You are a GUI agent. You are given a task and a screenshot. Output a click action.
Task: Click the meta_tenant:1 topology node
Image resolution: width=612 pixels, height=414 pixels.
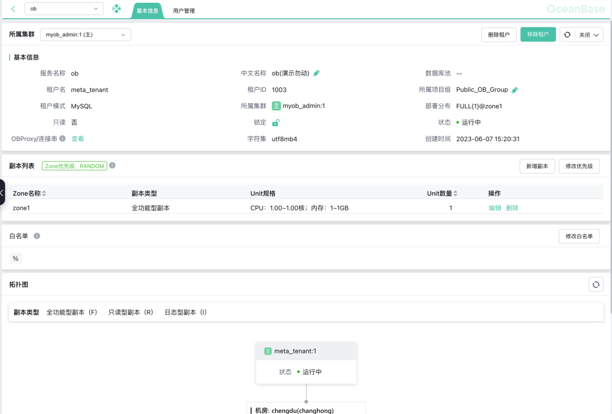pyautogui.click(x=306, y=363)
